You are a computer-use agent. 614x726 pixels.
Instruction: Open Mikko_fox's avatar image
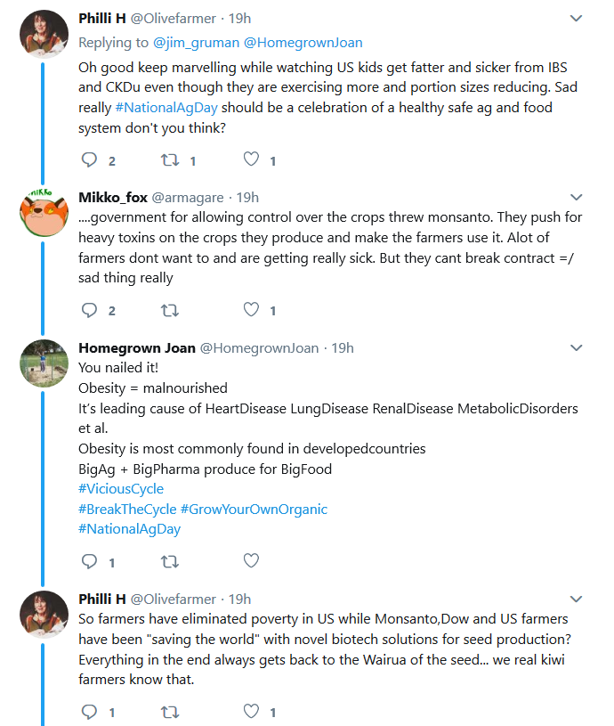44,213
